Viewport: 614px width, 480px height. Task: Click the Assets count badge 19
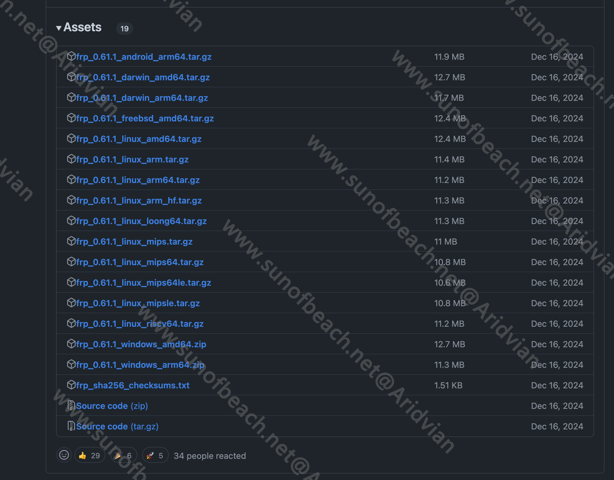point(124,29)
